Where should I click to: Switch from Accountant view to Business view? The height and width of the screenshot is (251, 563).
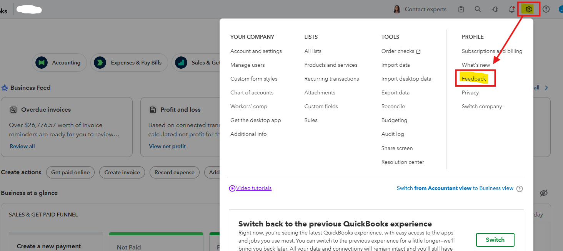click(x=455, y=188)
